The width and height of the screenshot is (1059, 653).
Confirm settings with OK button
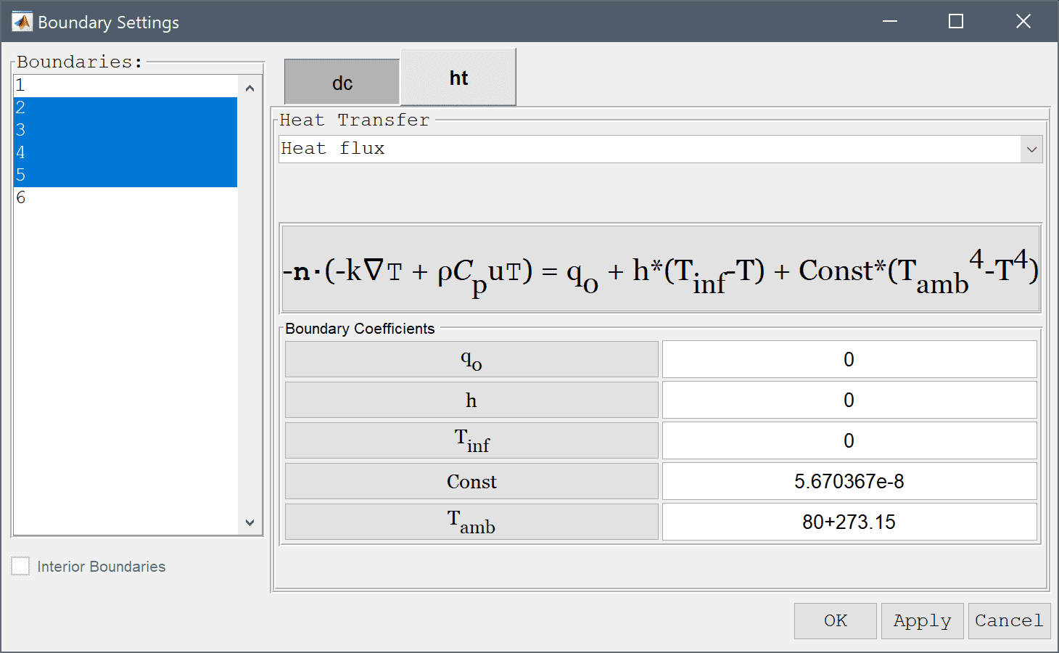tap(836, 621)
